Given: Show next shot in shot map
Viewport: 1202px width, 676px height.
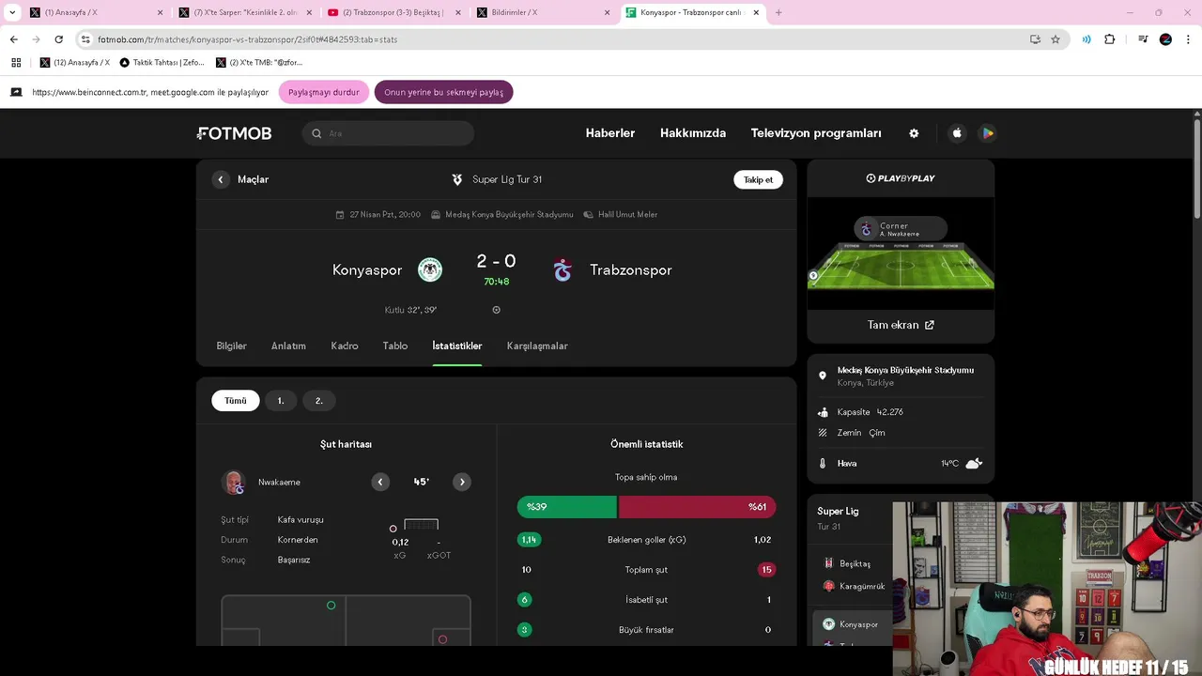Looking at the screenshot, I should 462,482.
